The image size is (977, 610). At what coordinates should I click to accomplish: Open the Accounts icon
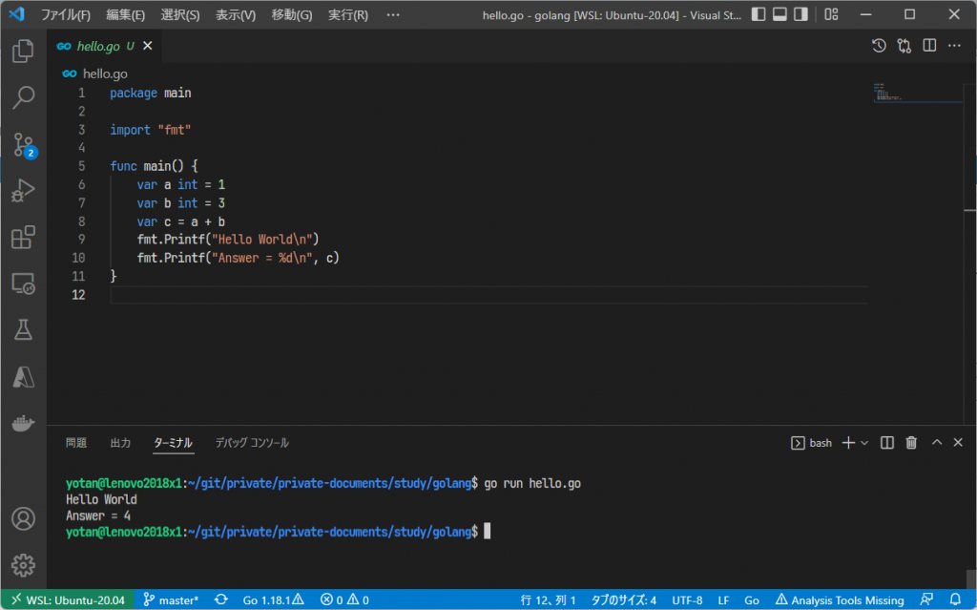[23, 519]
